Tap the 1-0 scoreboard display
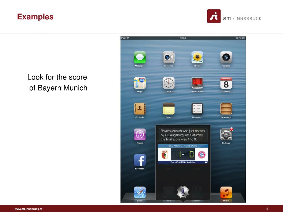The width and height of the screenshot is (283, 212). [x=183, y=154]
